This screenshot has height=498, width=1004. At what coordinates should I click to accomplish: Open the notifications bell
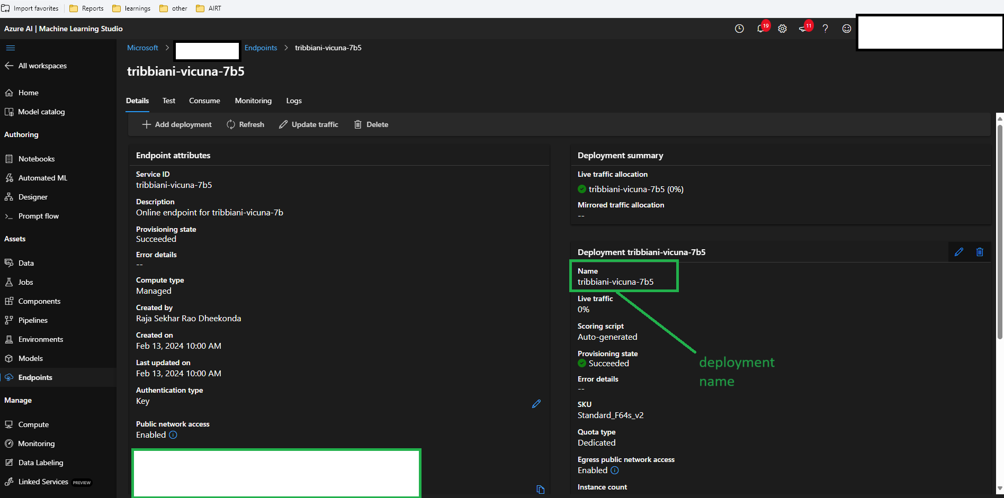pos(760,29)
